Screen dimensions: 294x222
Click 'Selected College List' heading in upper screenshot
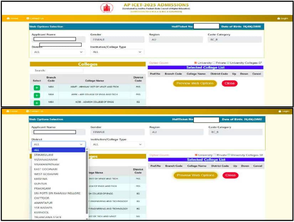[206, 67]
